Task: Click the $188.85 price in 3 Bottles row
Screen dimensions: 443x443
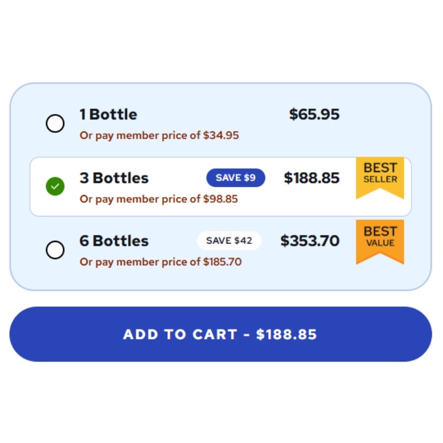Action: 312,178
